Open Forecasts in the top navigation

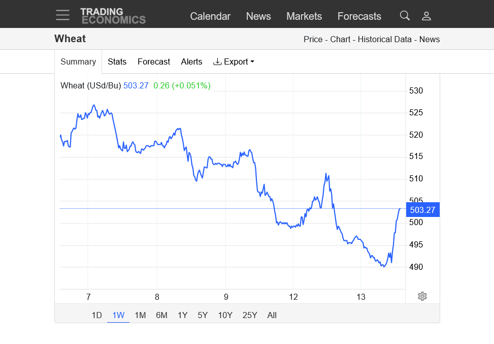point(359,16)
